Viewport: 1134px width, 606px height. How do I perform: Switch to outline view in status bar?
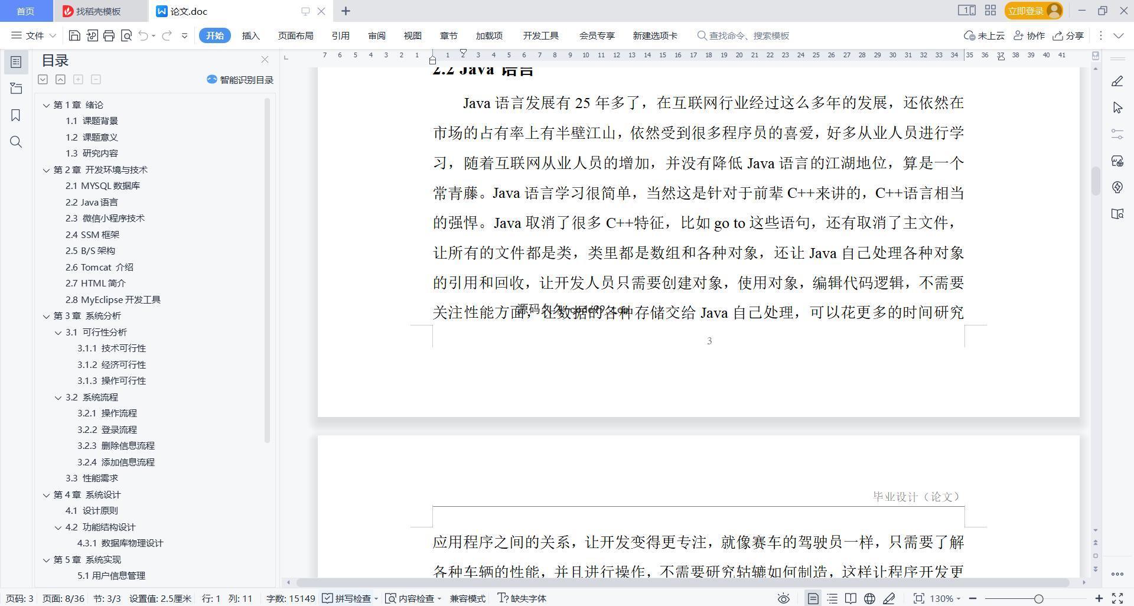832,598
